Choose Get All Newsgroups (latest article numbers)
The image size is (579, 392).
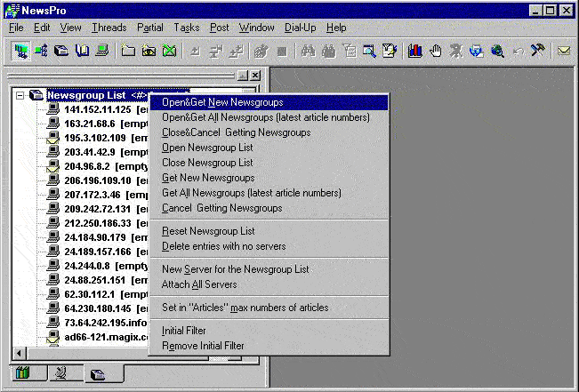[x=269, y=193]
